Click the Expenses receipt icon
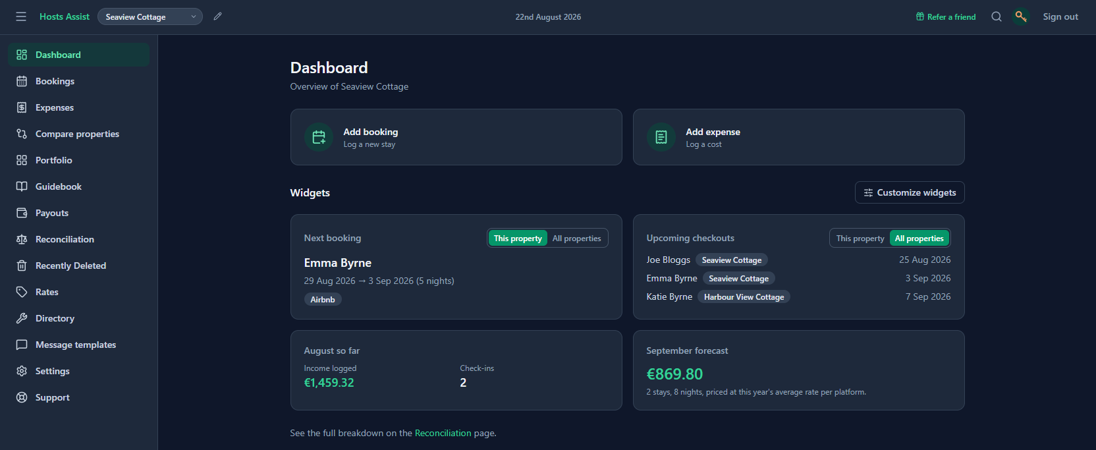1096x450 pixels. [22, 107]
